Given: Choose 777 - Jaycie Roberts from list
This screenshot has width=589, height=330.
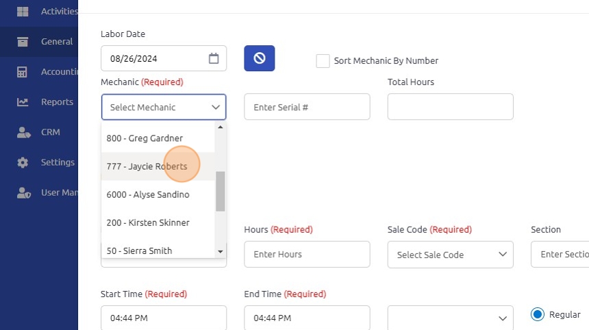Looking at the screenshot, I should pos(147,166).
